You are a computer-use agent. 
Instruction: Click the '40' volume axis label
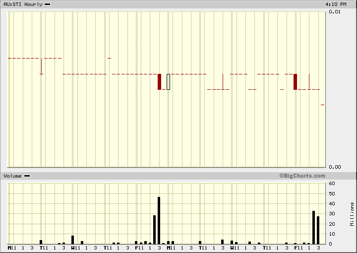tap(332, 204)
